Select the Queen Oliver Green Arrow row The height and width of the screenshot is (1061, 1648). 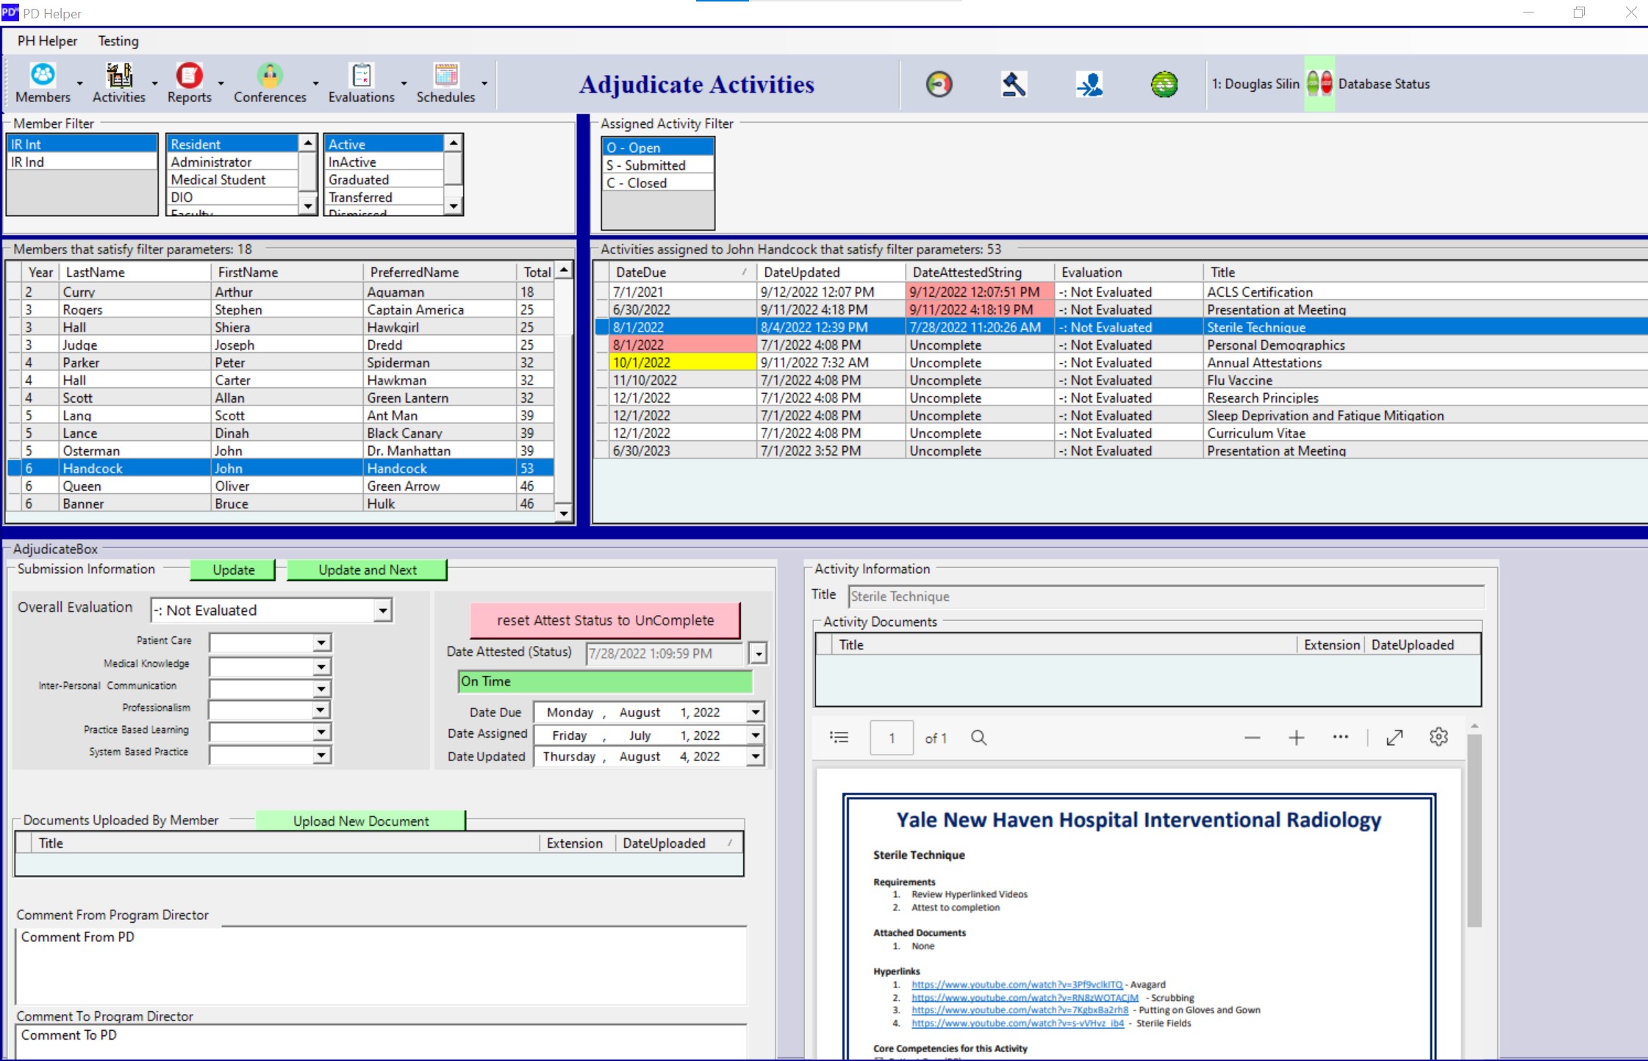coord(281,486)
